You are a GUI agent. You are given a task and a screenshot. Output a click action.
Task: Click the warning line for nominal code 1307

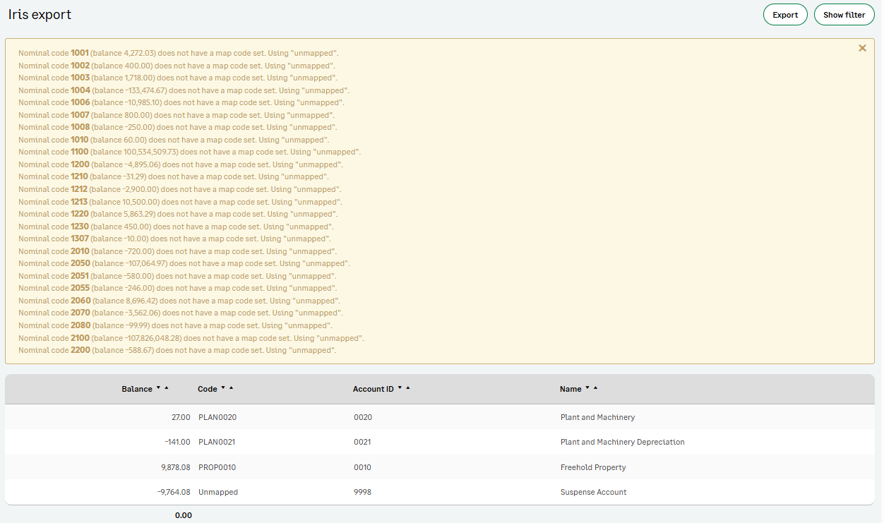click(x=174, y=239)
